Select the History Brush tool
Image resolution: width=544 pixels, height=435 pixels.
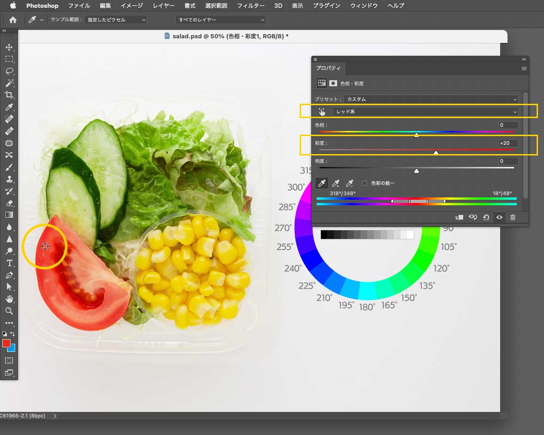[9, 191]
